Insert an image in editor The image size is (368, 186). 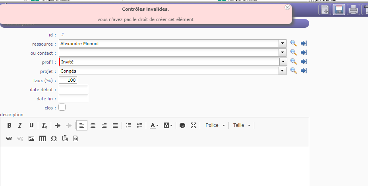[31, 138]
